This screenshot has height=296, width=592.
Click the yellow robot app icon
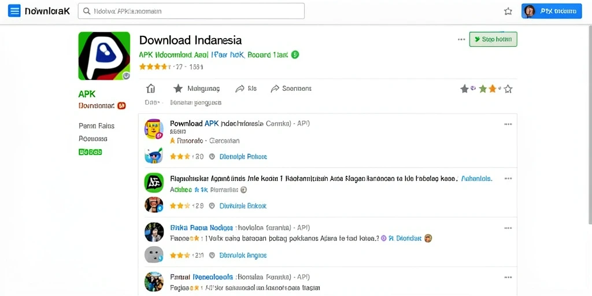(x=154, y=129)
